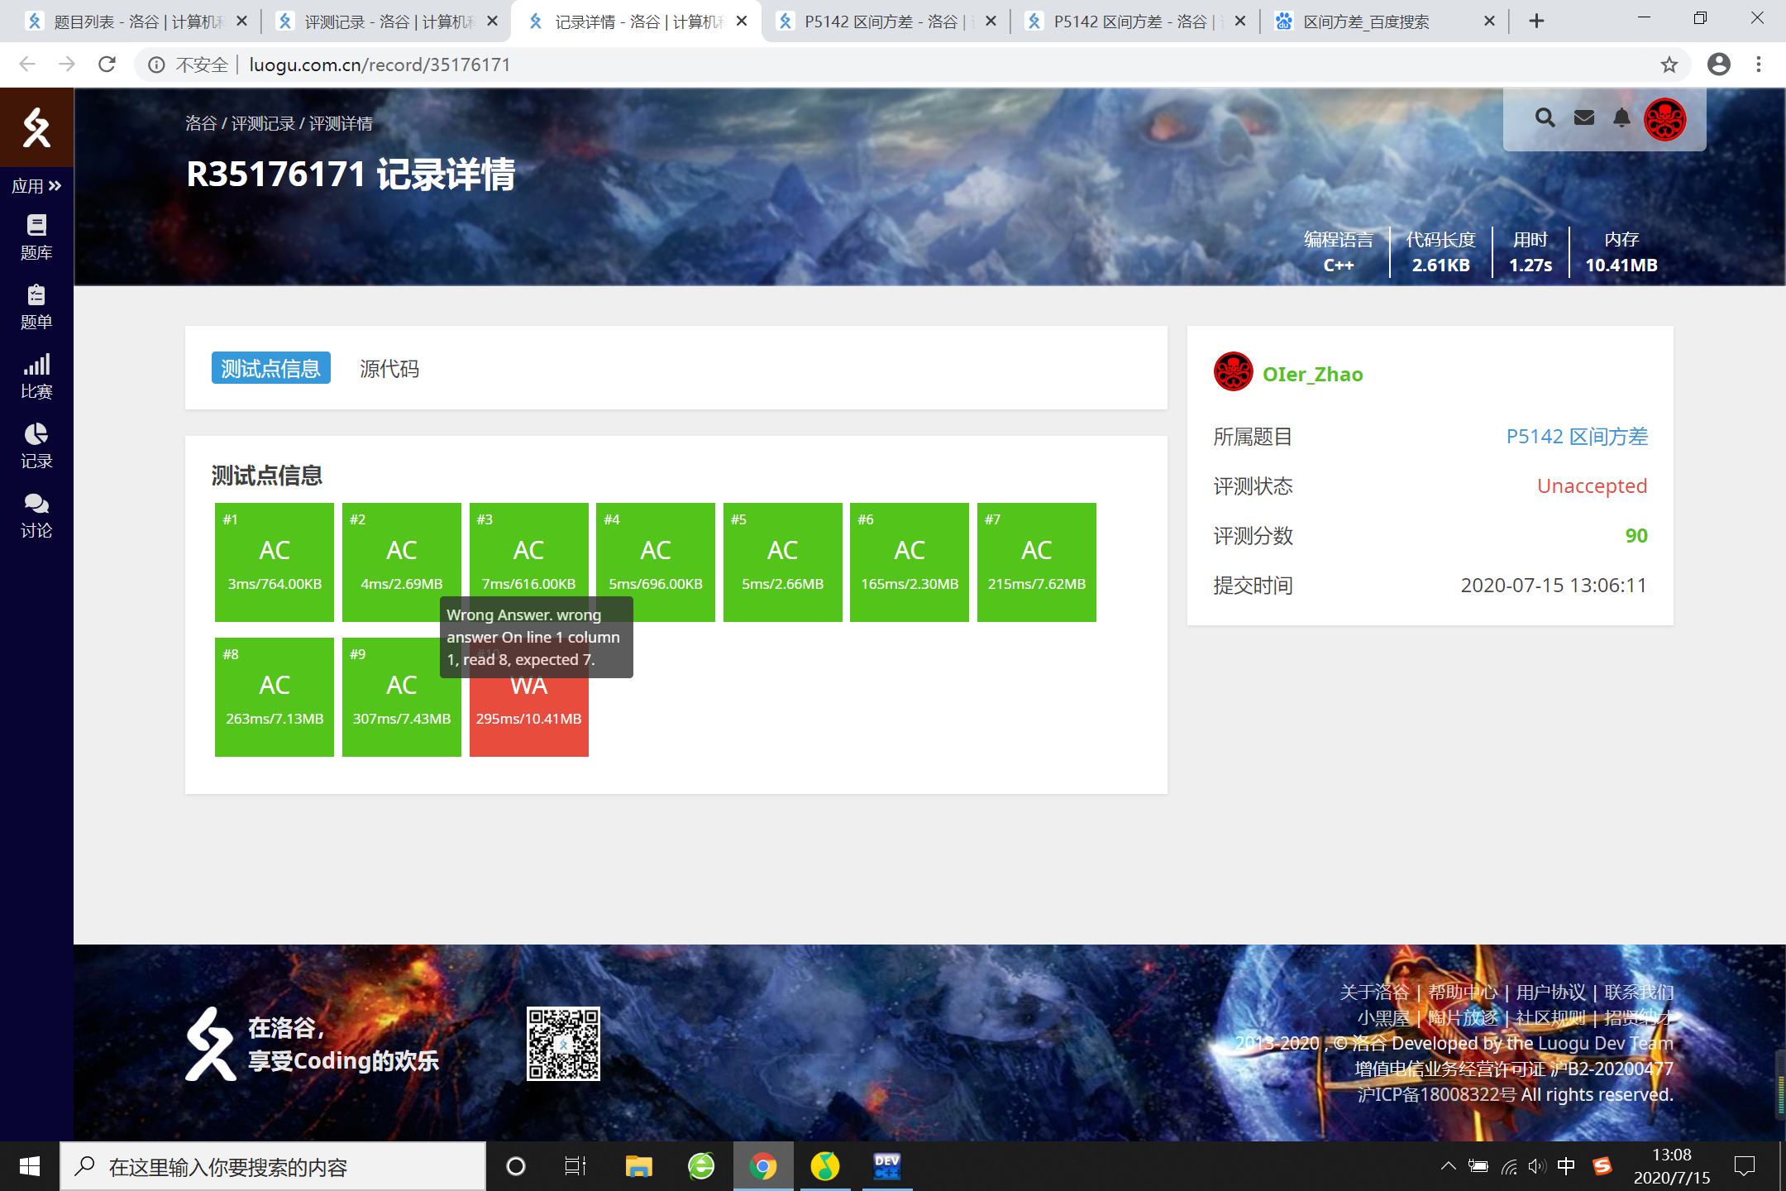Open the 记录 records sidebar icon

click(x=36, y=445)
